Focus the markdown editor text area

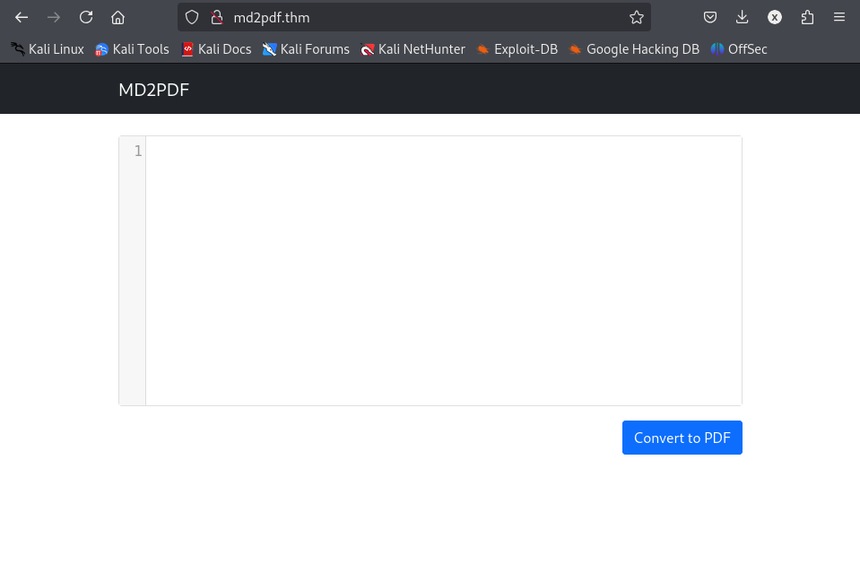[x=444, y=271]
